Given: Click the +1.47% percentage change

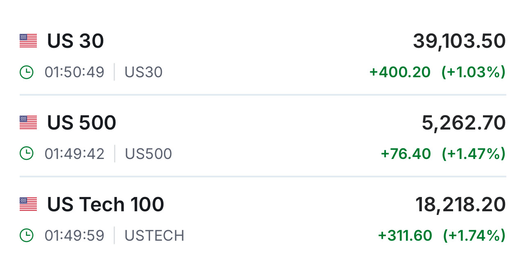Looking at the screenshot, I should click(474, 154).
